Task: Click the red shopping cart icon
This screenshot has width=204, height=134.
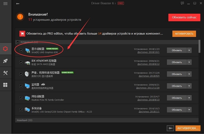Action: [x=22, y=34]
